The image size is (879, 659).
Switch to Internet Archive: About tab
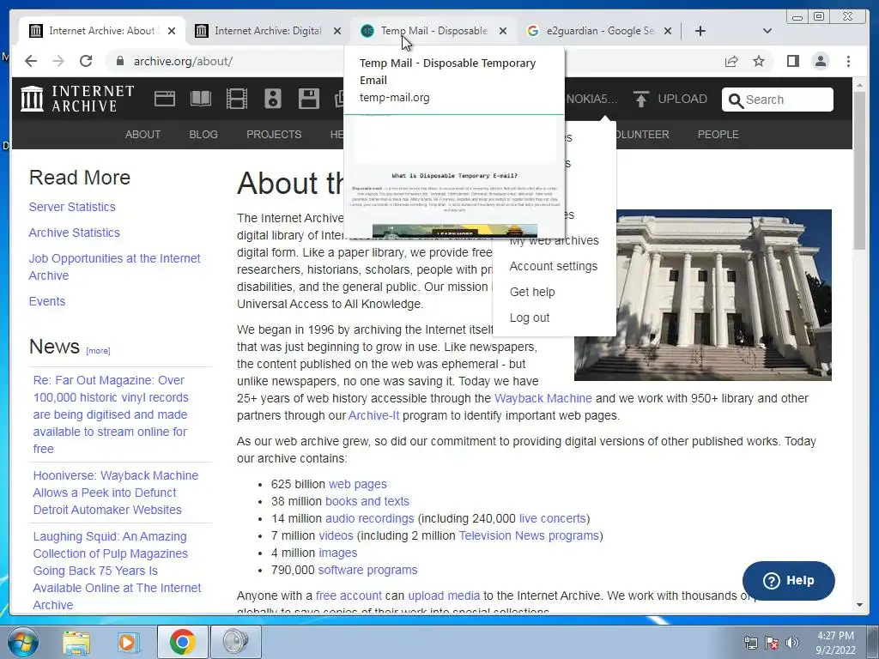point(101,31)
